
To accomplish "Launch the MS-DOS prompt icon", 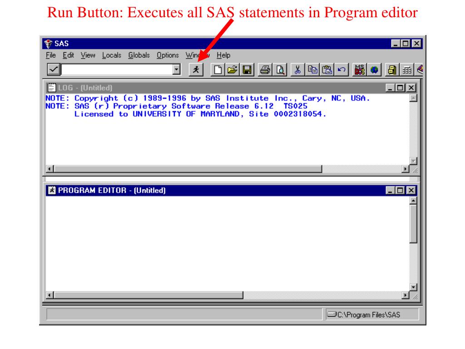I will pos(360,70).
